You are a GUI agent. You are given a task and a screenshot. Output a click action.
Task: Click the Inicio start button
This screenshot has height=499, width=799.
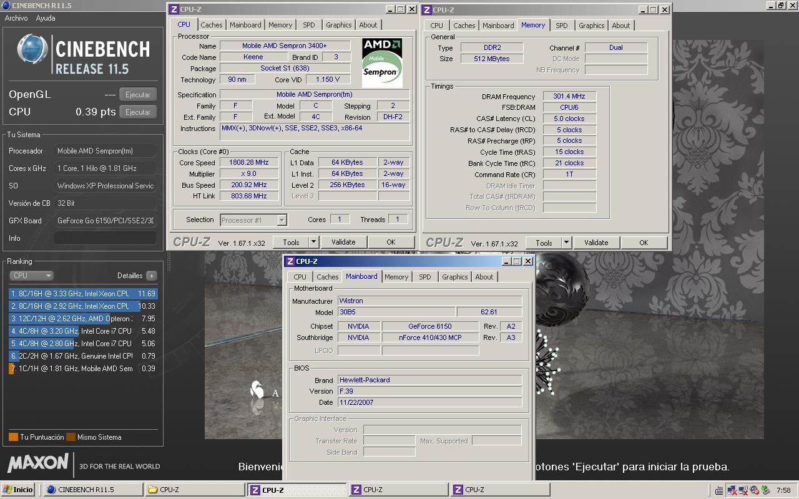19,490
